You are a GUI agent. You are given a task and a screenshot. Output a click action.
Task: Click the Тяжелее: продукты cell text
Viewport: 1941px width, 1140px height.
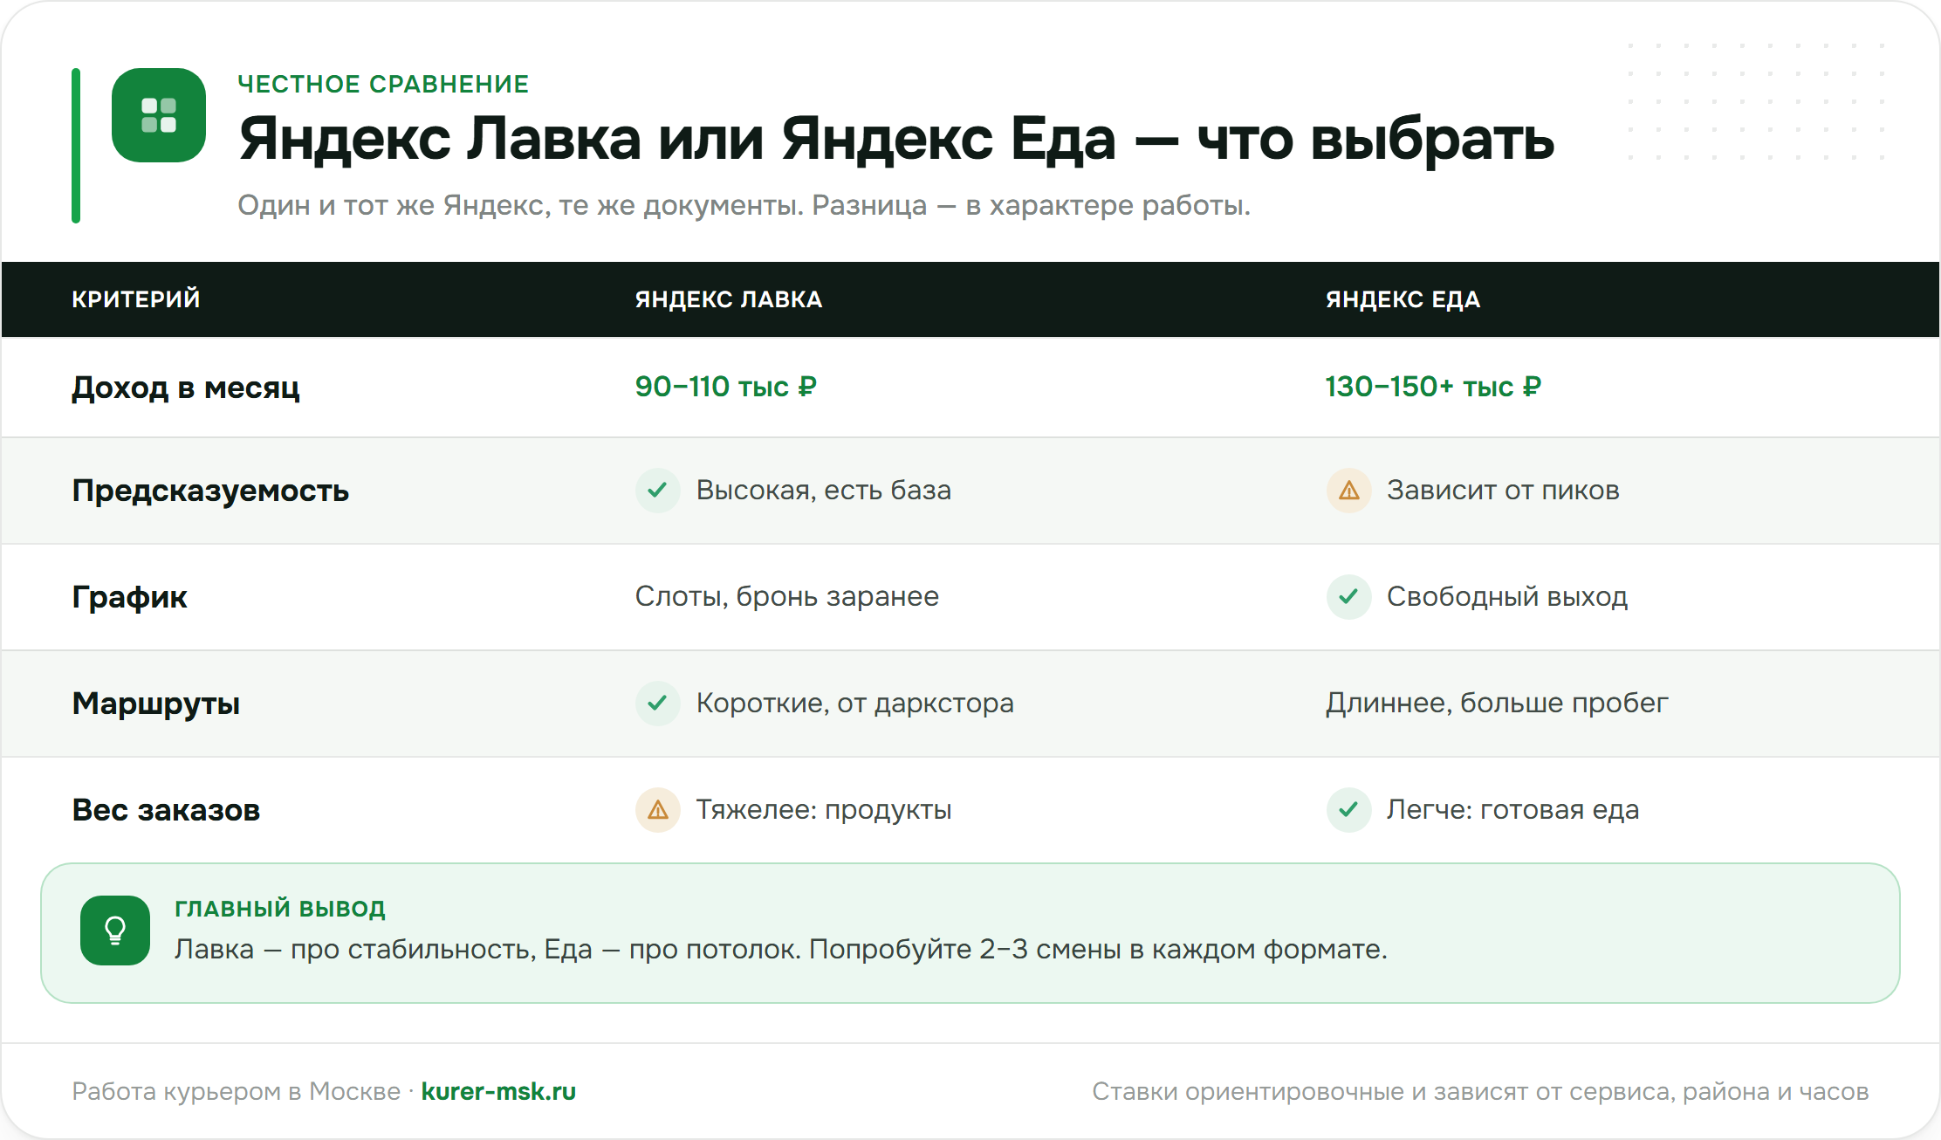pyautogui.click(x=824, y=809)
